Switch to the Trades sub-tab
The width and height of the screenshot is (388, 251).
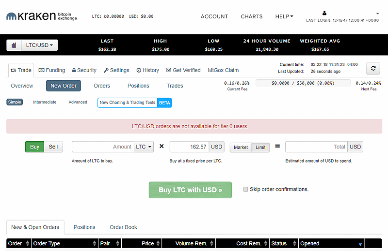tap(175, 86)
